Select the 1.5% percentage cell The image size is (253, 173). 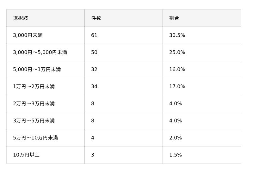[202, 155]
